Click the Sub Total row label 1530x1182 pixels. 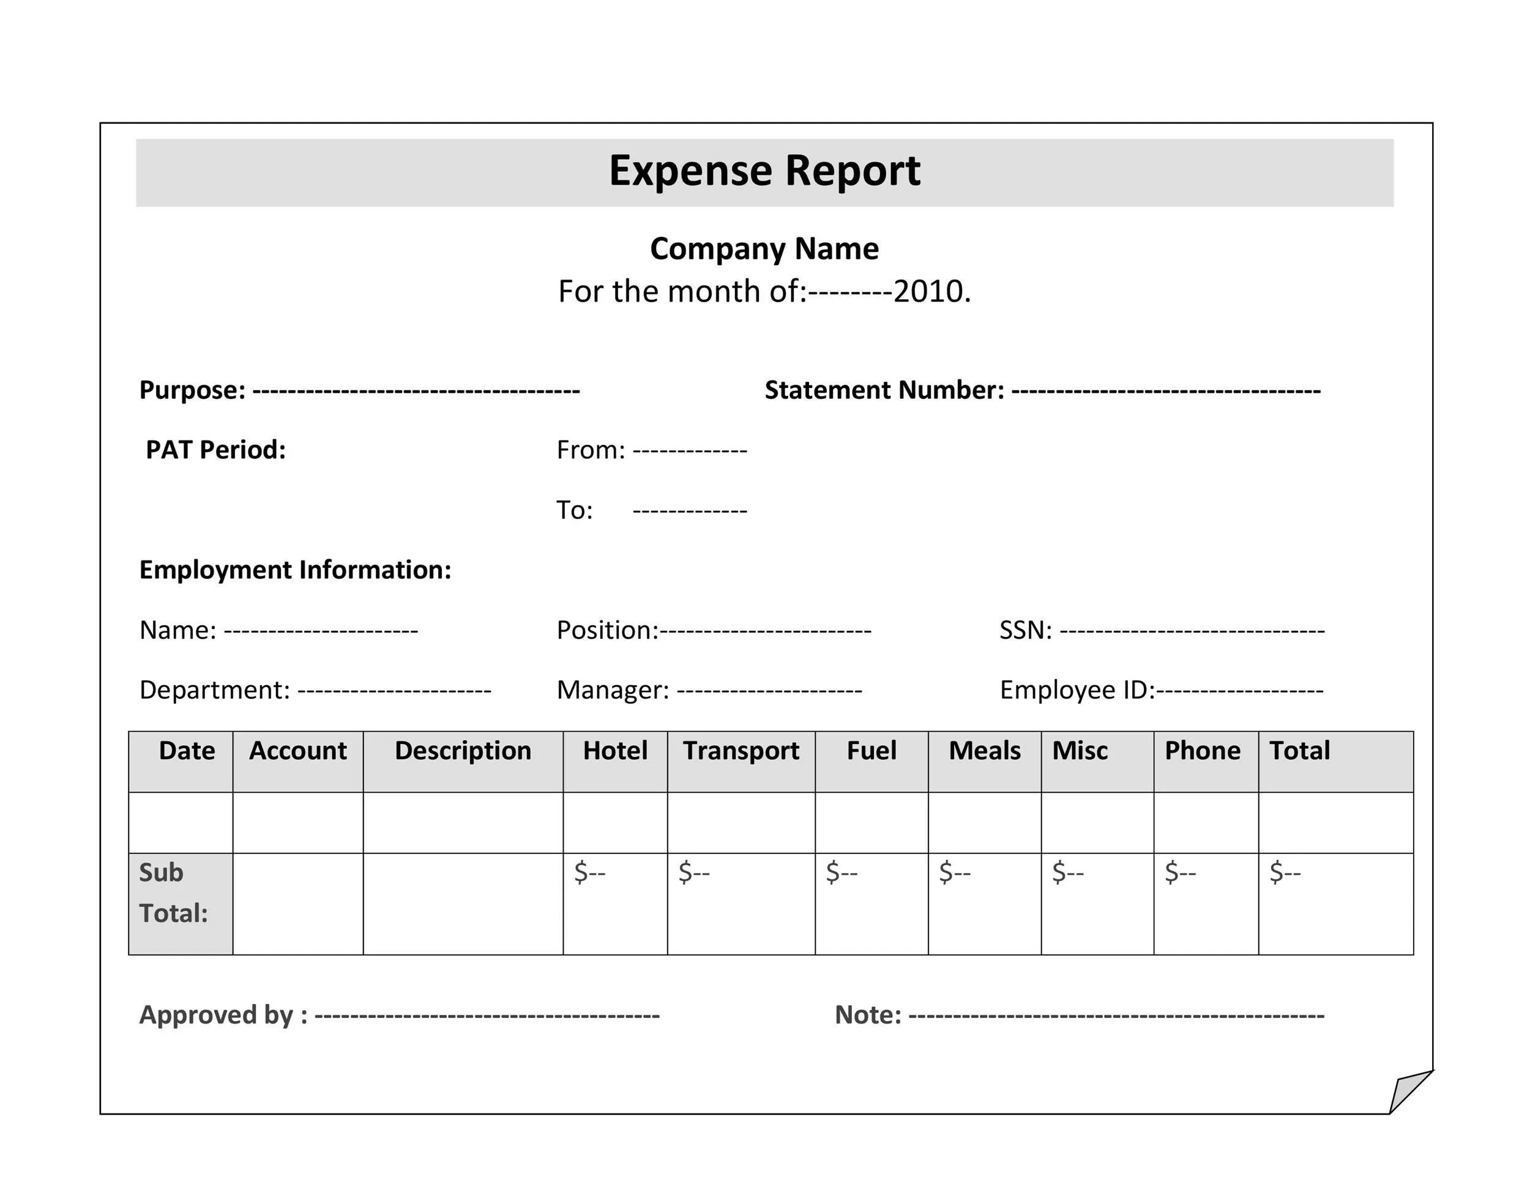173,893
